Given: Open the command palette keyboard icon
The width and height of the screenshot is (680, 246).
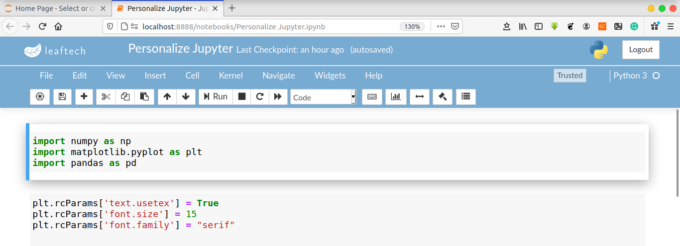Looking at the screenshot, I should click(x=372, y=97).
